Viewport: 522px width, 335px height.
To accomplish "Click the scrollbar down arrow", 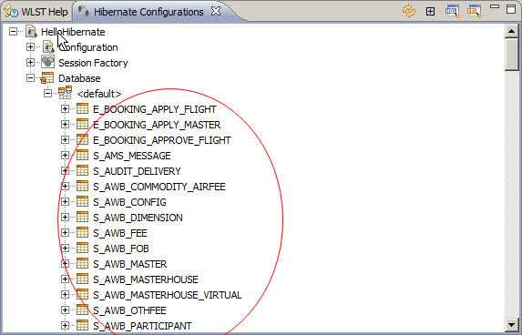I will coord(511,324).
